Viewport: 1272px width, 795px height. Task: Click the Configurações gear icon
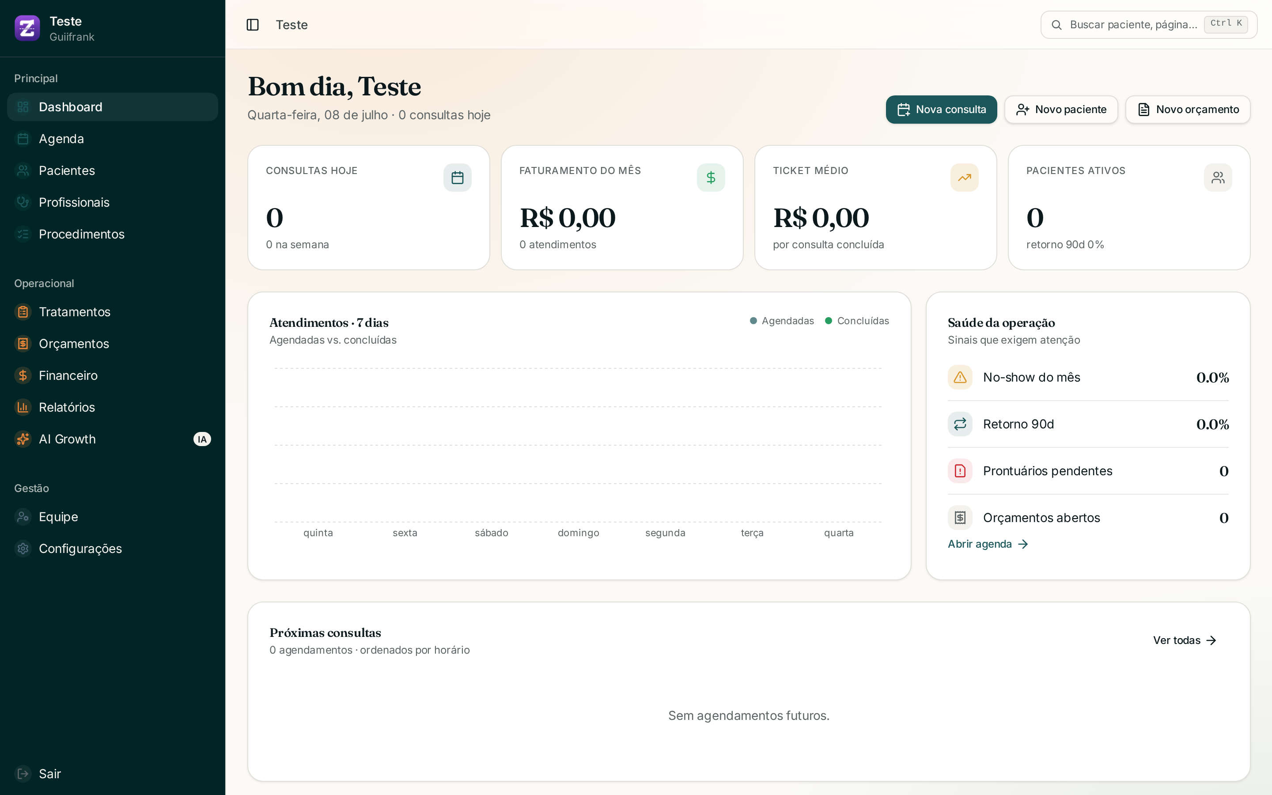pyautogui.click(x=23, y=549)
